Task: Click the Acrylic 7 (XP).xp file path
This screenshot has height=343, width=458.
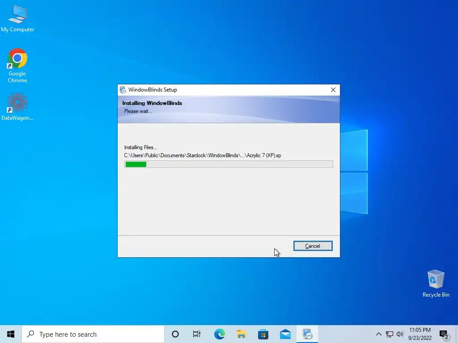Action: 203,155
